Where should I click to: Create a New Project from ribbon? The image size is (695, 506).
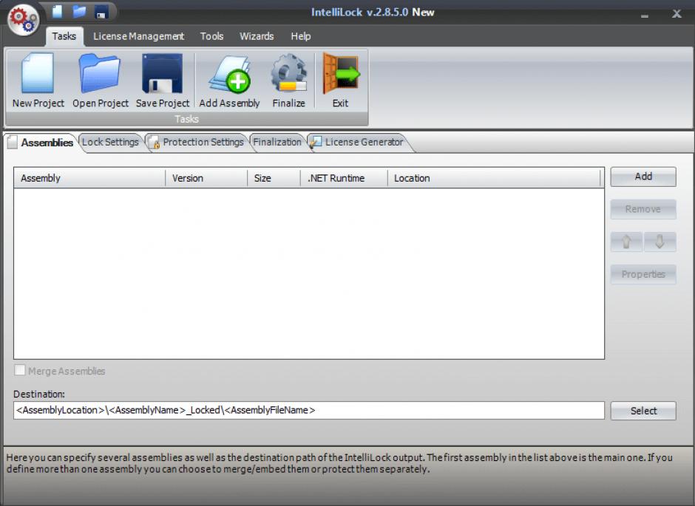38,80
